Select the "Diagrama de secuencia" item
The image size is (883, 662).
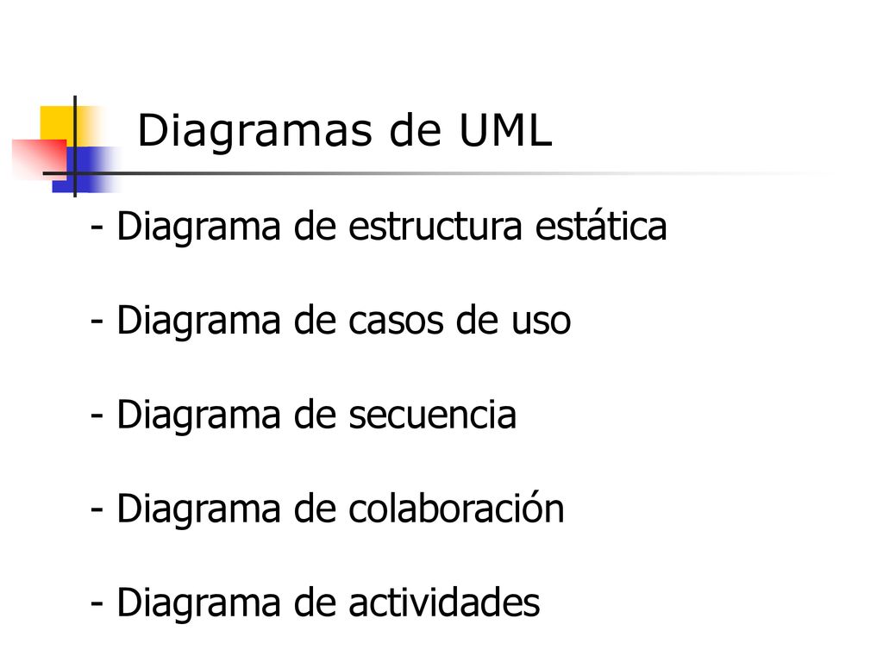303,415
